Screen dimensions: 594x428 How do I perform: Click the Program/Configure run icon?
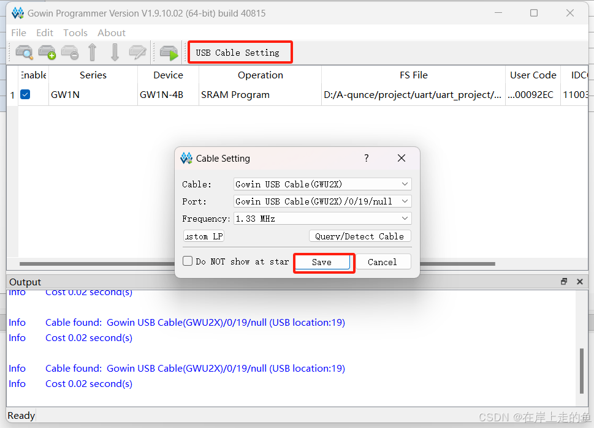point(169,53)
